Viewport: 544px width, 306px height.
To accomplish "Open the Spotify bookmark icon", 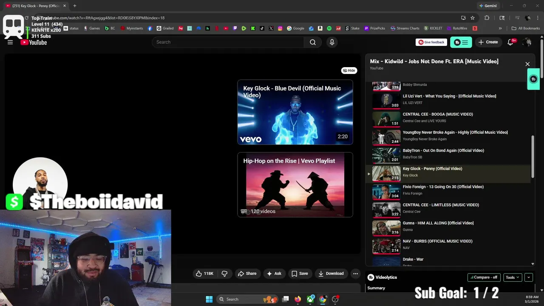I will [329, 28].
